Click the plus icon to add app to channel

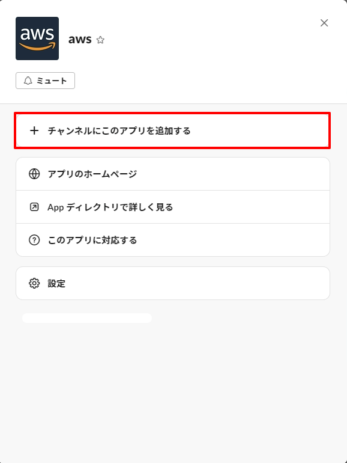34,130
